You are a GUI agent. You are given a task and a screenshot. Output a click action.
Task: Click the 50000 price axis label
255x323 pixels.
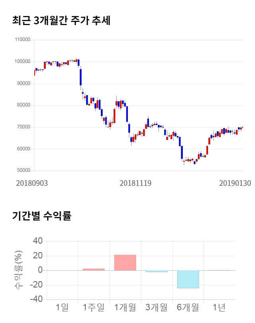pos(23,171)
